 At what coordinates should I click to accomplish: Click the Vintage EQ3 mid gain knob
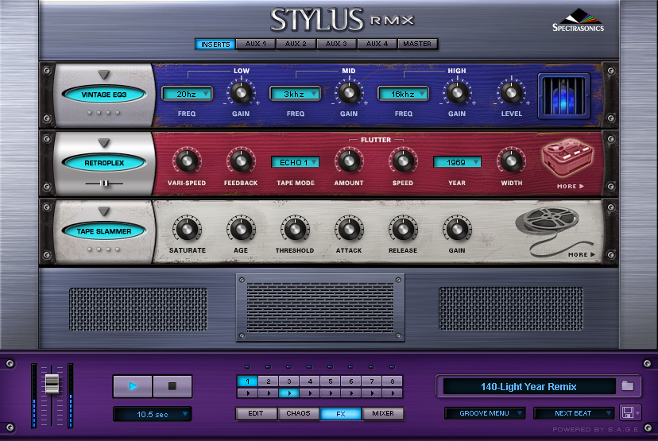[x=349, y=93]
